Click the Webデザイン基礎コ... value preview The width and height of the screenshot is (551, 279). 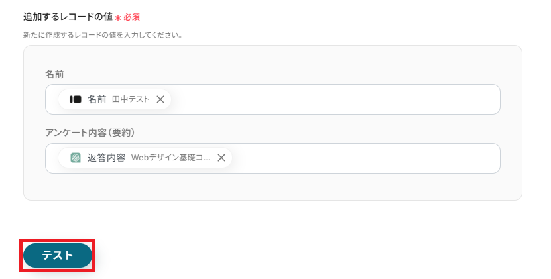pos(170,158)
